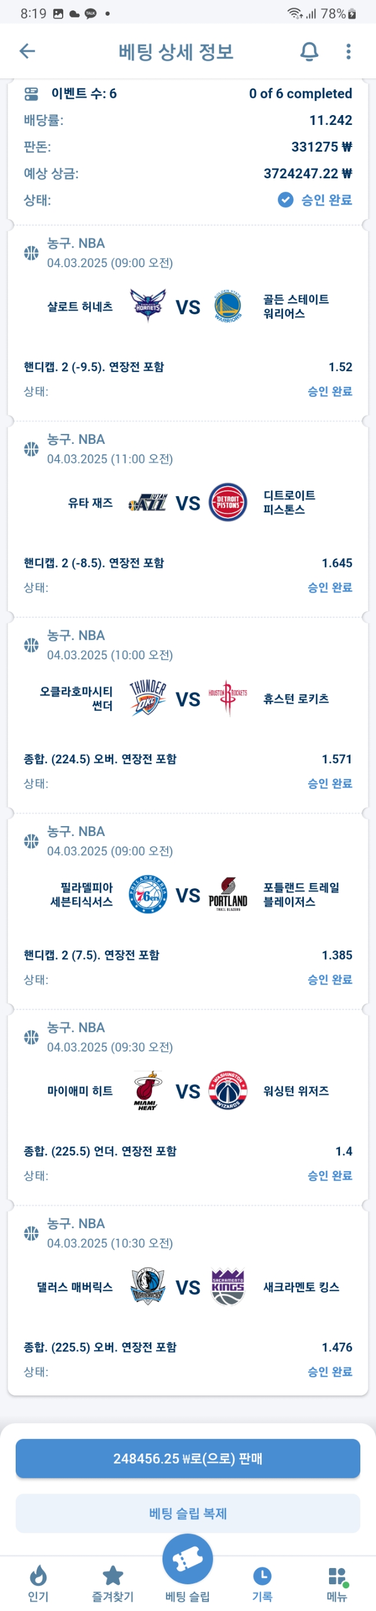
Task: Open notifications bell icon
Action: pos(309,51)
